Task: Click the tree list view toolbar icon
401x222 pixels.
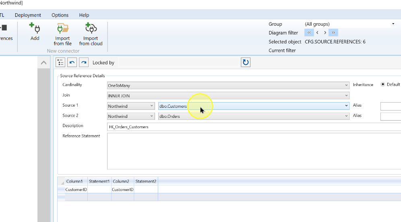Action: tap(60, 62)
